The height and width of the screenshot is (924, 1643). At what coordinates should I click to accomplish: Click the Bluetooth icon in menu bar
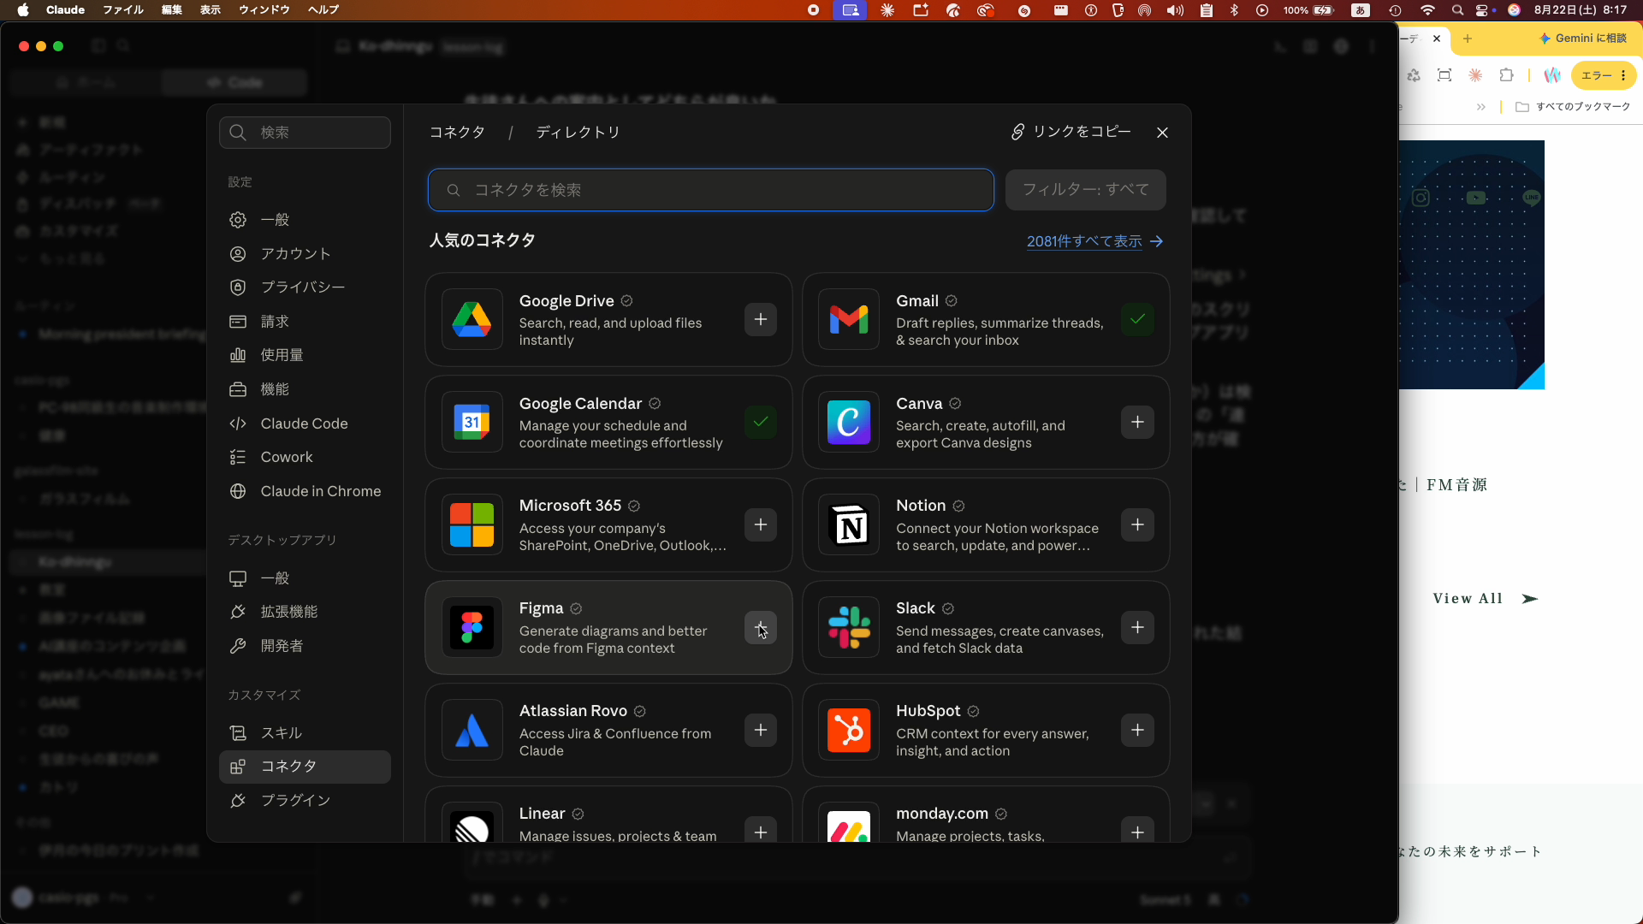tap(1234, 10)
